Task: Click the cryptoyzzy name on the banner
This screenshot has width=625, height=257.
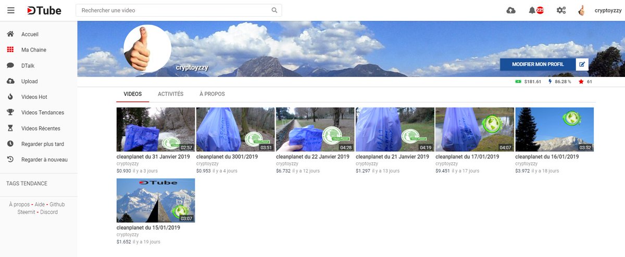Action: tap(192, 67)
